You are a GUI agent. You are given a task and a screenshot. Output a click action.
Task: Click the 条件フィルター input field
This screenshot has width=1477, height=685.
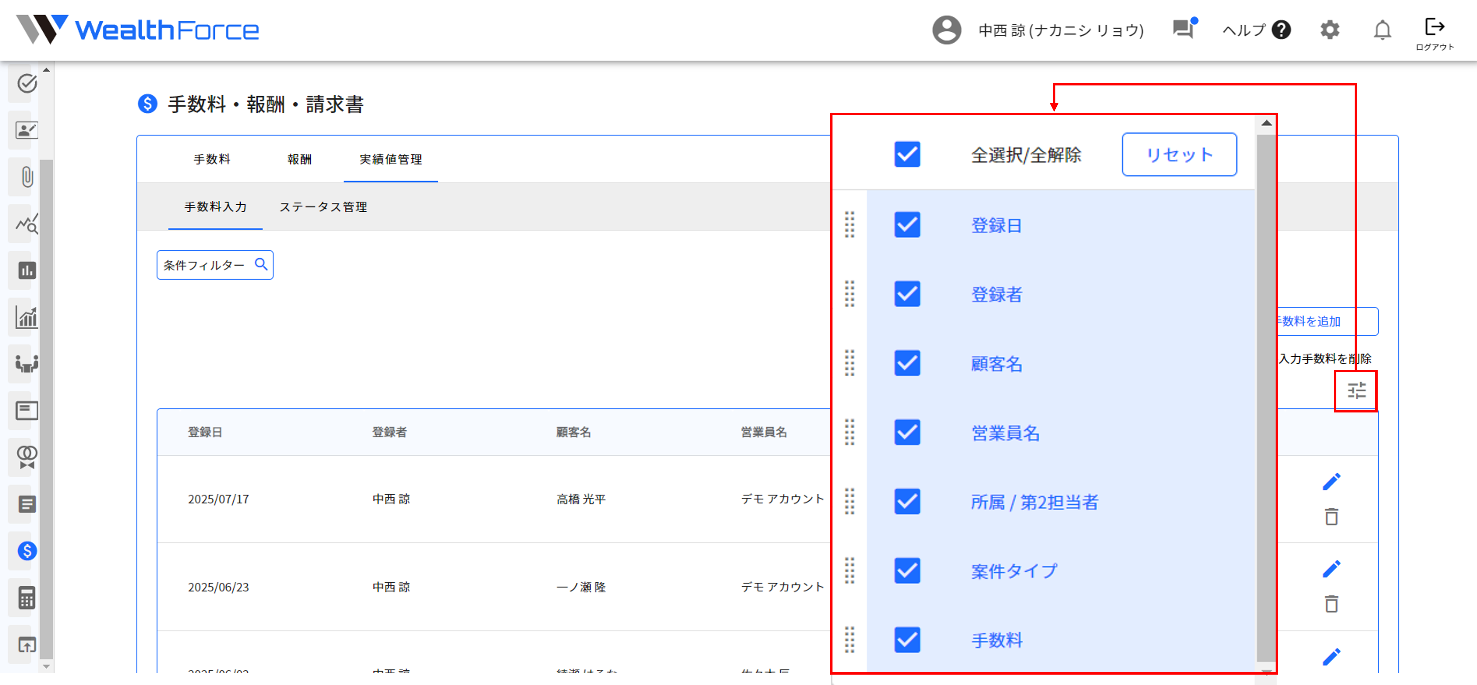215,265
